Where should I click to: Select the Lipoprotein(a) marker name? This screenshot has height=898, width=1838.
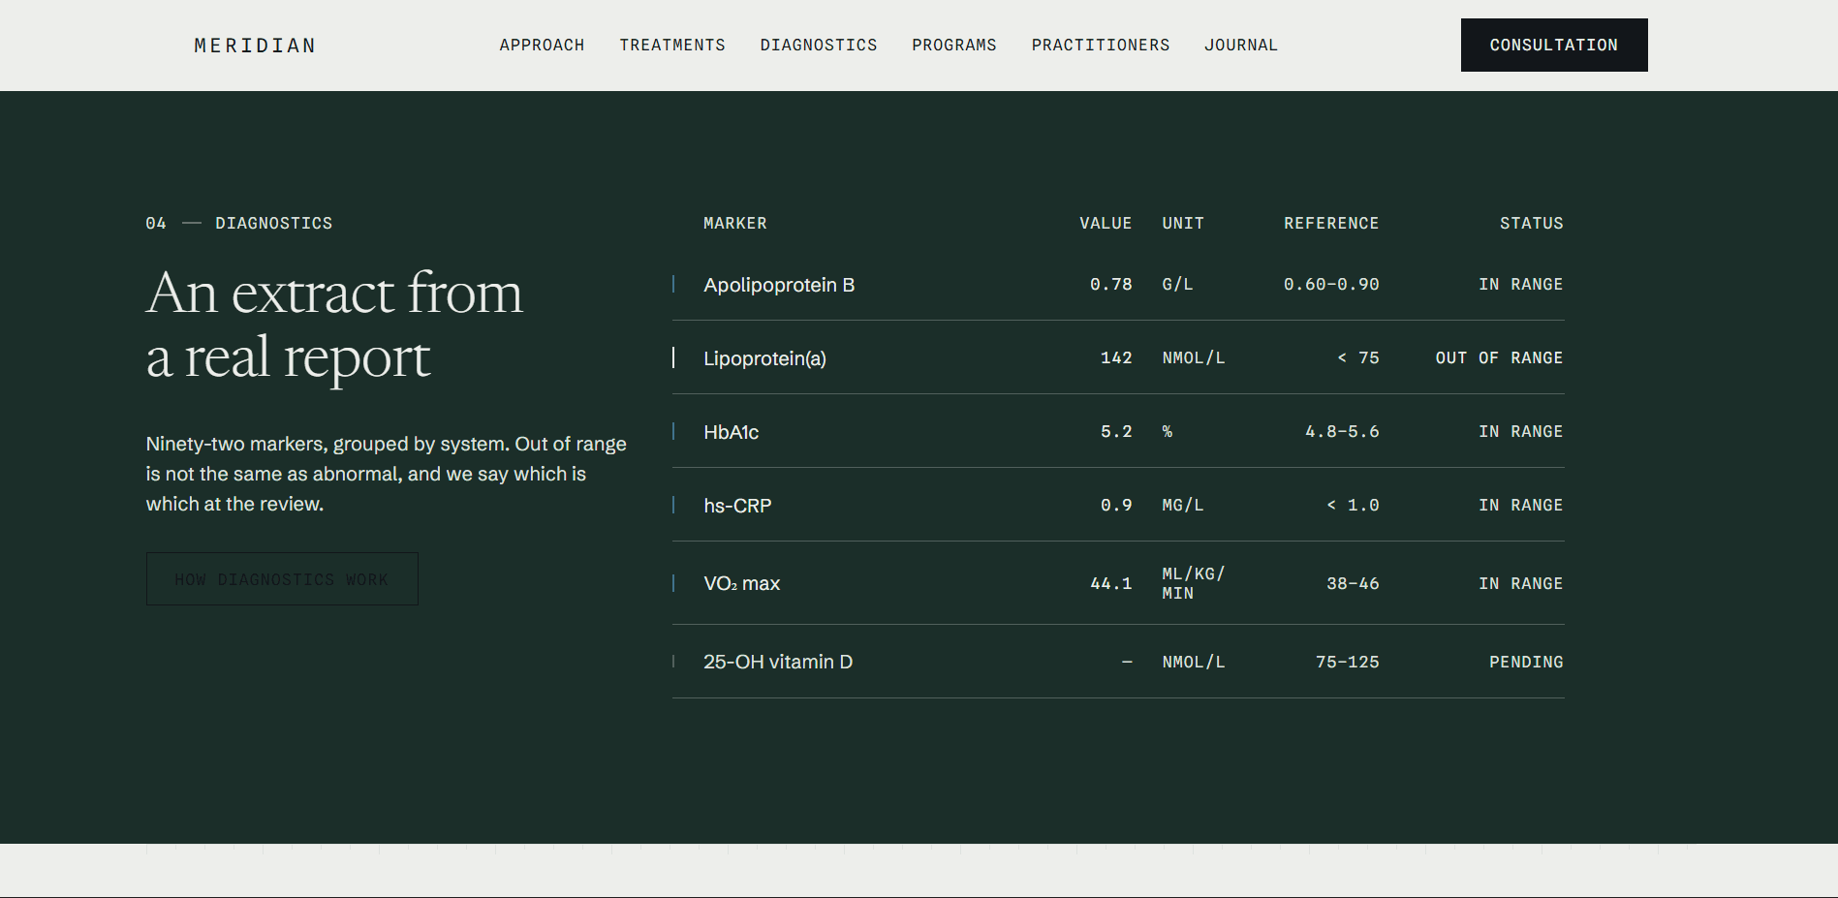[x=764, y=358]
